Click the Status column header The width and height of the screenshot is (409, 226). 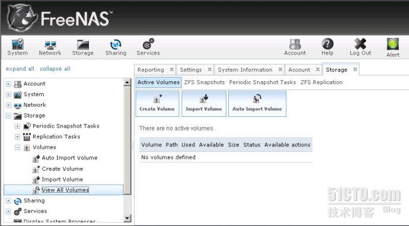[x=252, y=145]
